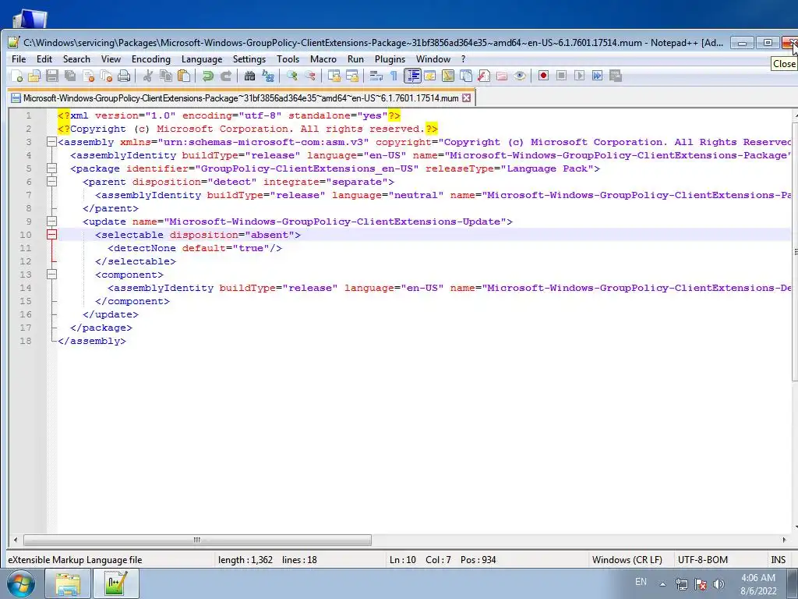Close the .mum tab with red X
This screenshot has width=798, height=599.
[x=466, y=97]
